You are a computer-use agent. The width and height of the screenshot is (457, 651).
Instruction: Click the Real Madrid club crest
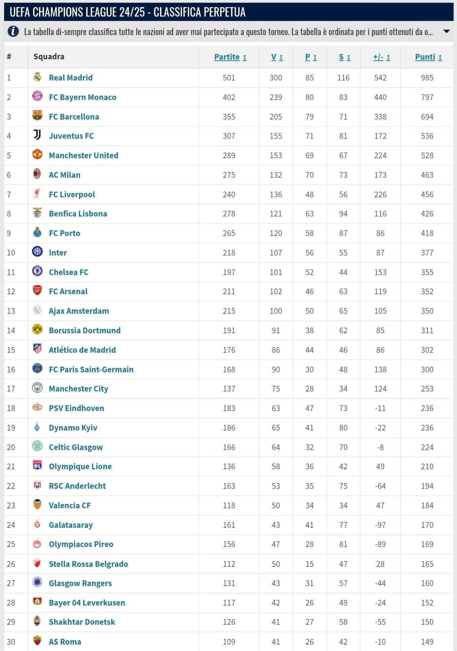[x=37, y=77]
